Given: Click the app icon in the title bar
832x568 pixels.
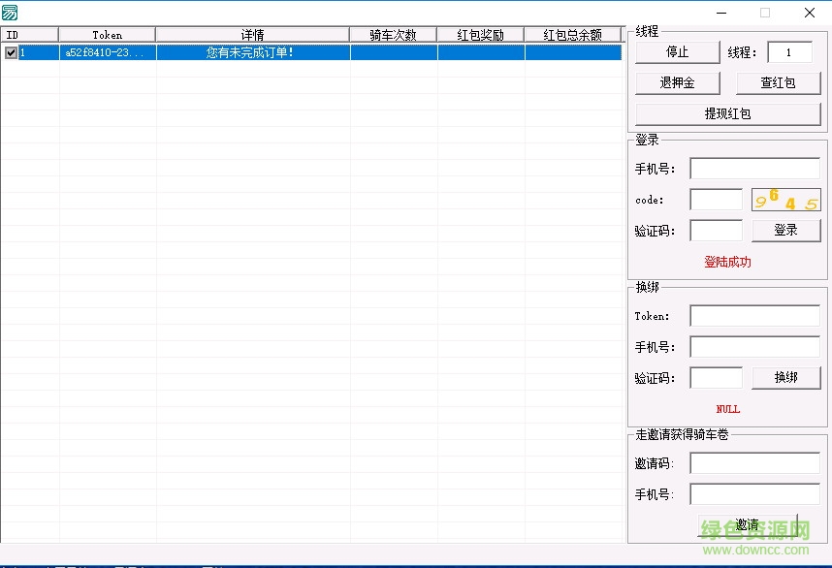Looking at the screenshot, I should 10,13.
